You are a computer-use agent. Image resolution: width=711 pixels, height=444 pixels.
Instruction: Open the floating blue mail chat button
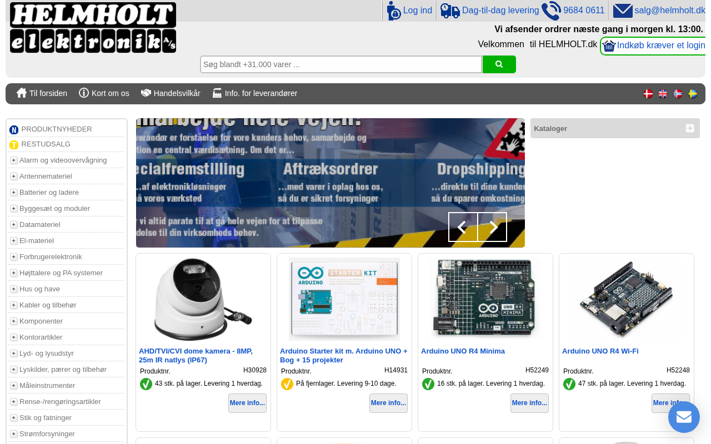tap(684, 417)
